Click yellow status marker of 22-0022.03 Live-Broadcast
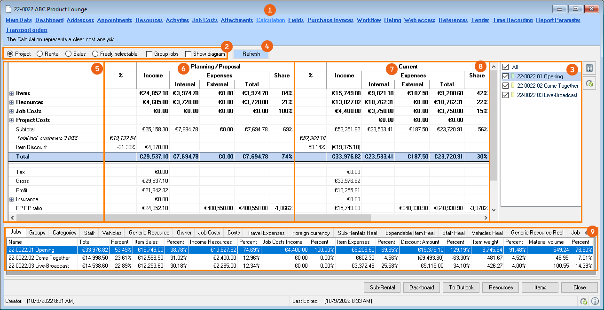 [513, 95]
